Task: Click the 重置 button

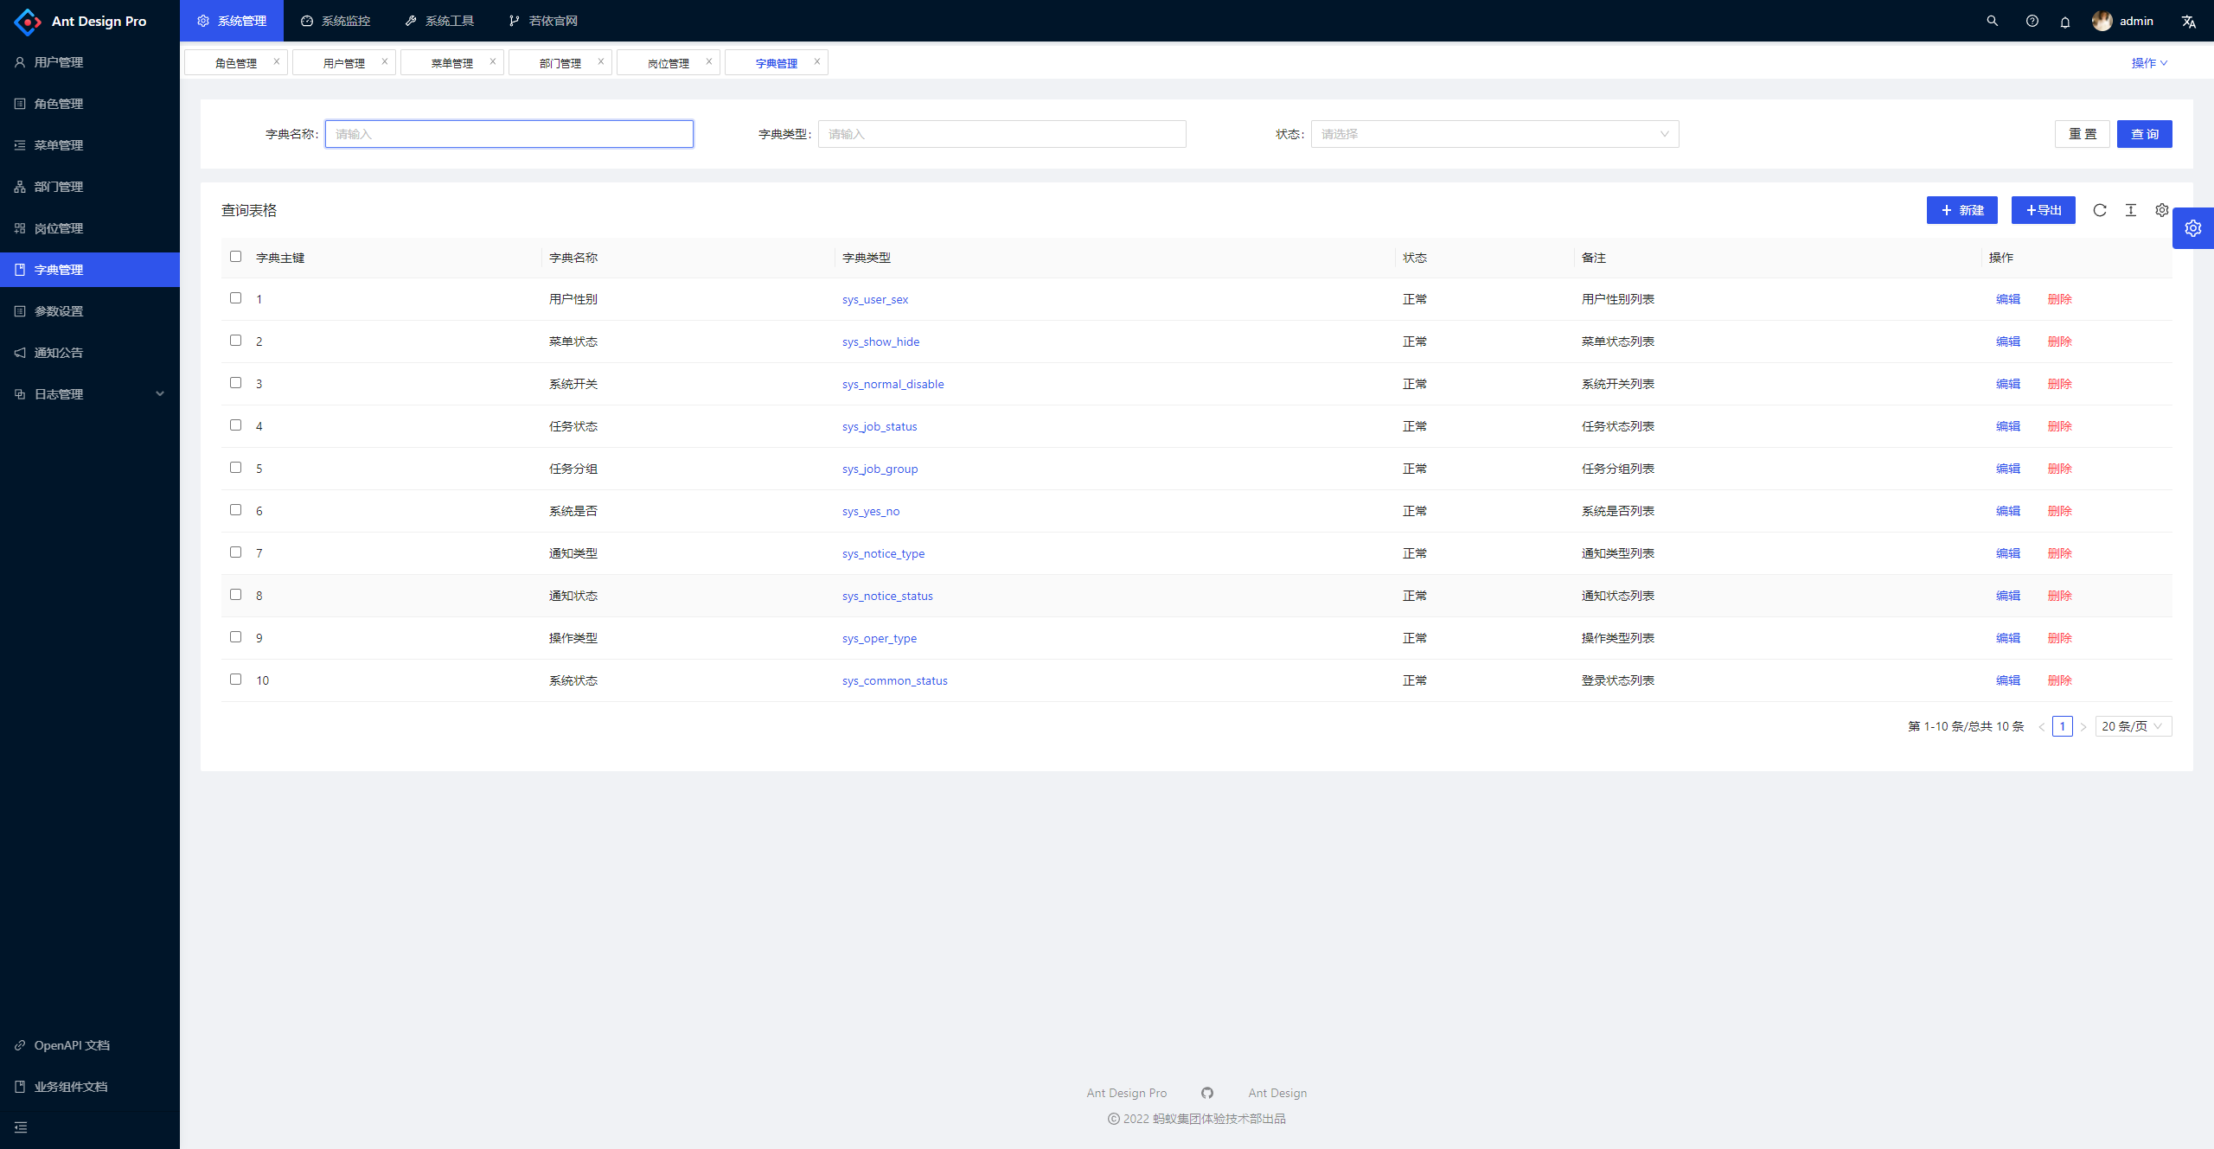Action: pos(2083,134)
